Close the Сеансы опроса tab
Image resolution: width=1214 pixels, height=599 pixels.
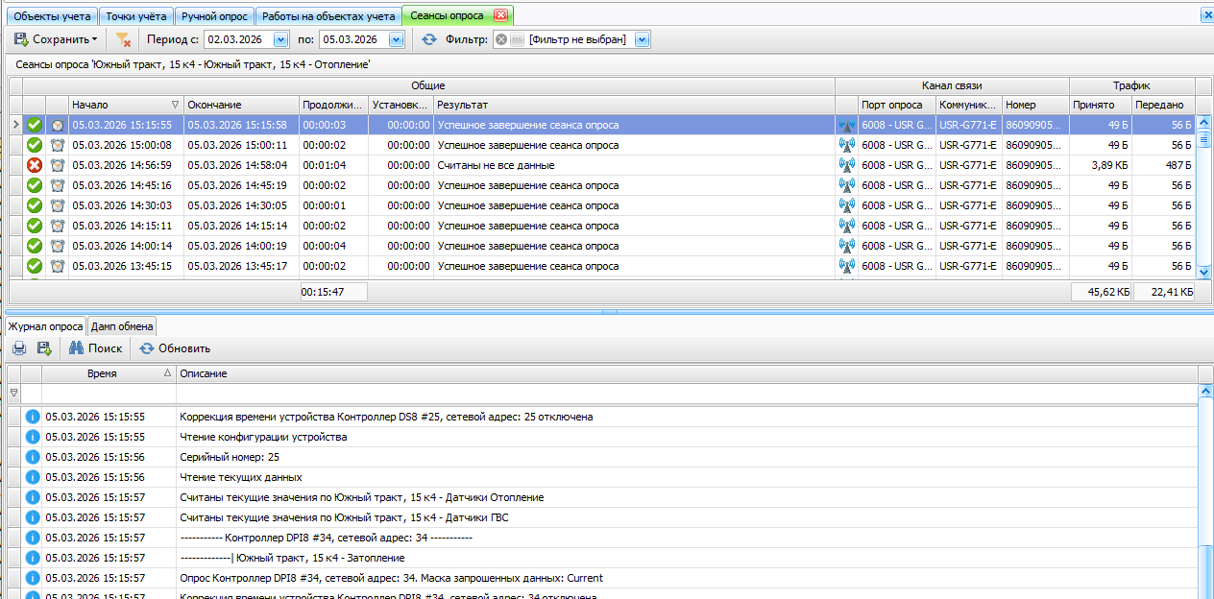click(x=500, y=15)
